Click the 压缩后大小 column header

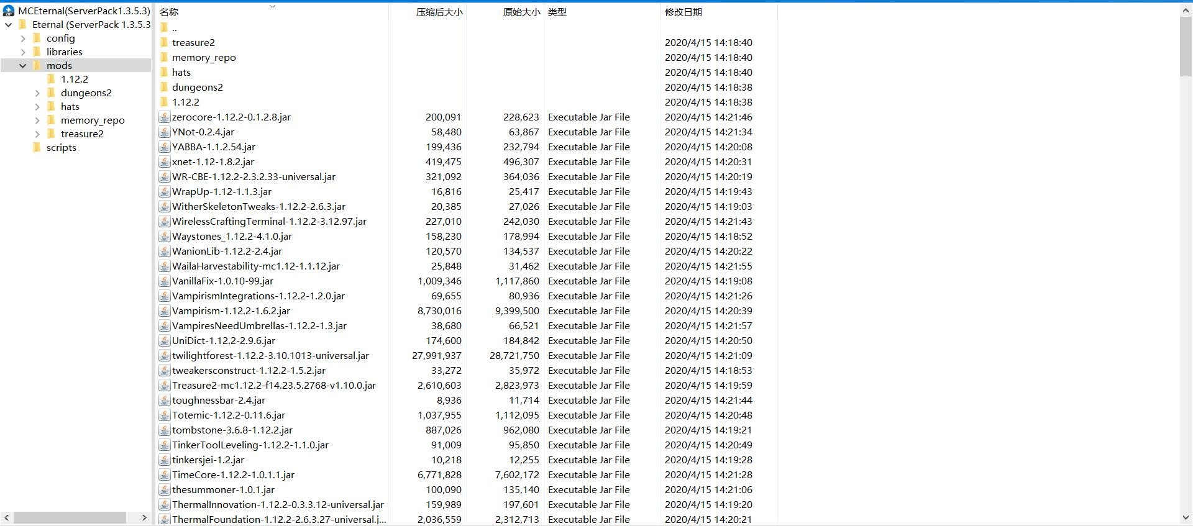click(x=439, y=12)
